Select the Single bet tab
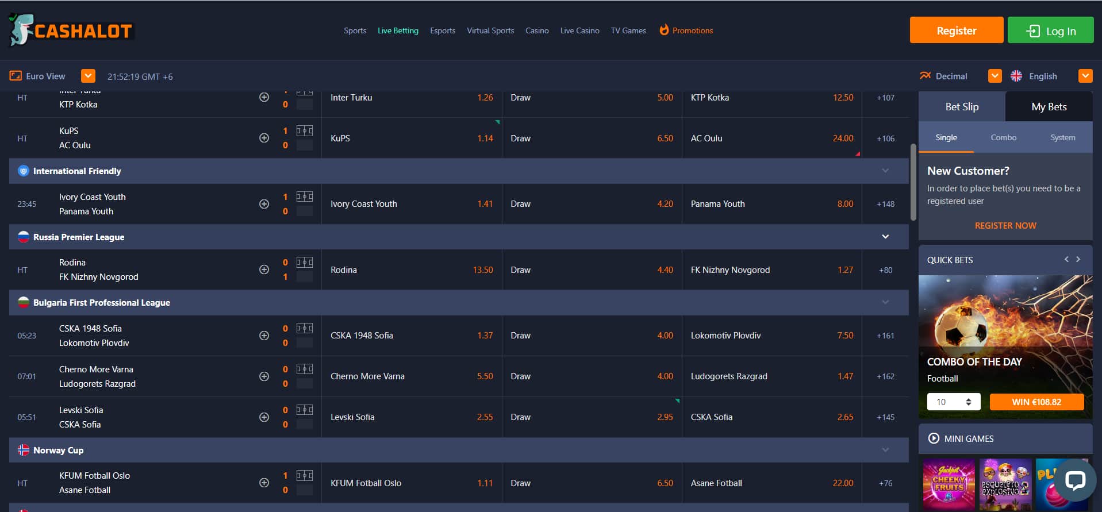Image resolution: width=1102 pixels, height=512 pixels. pyautogui.click(x=946, y=137)
